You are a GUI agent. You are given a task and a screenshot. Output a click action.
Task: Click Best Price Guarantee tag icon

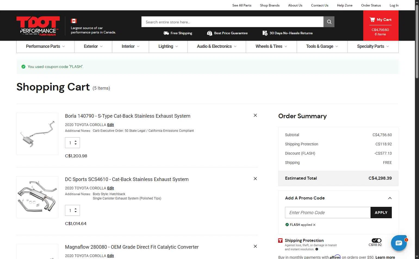click(209, 33)
